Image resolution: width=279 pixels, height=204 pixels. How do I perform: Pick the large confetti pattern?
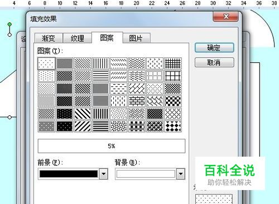point(119,127)
